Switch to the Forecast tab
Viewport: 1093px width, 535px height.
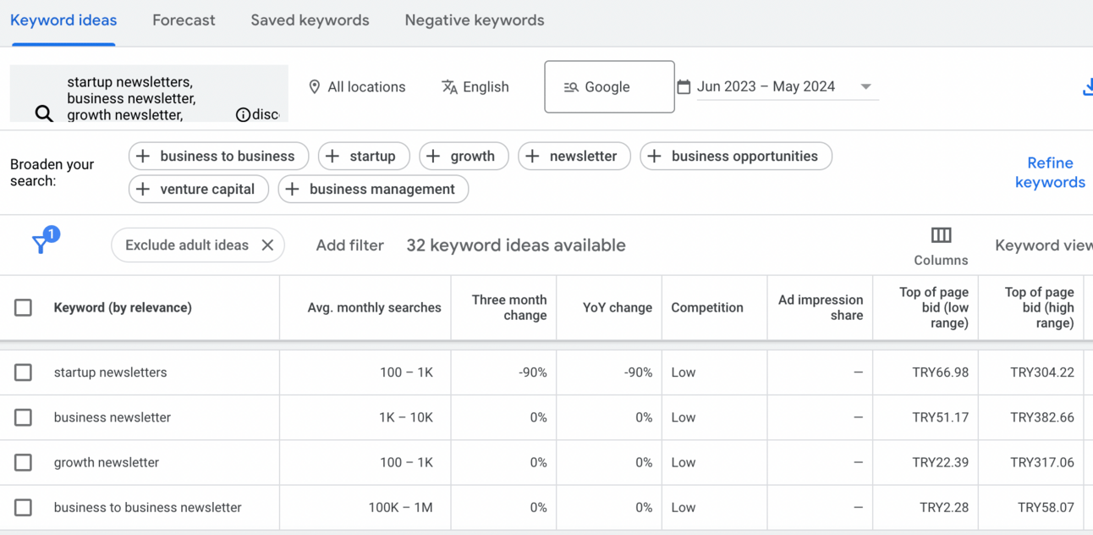[x=184, y=20]
